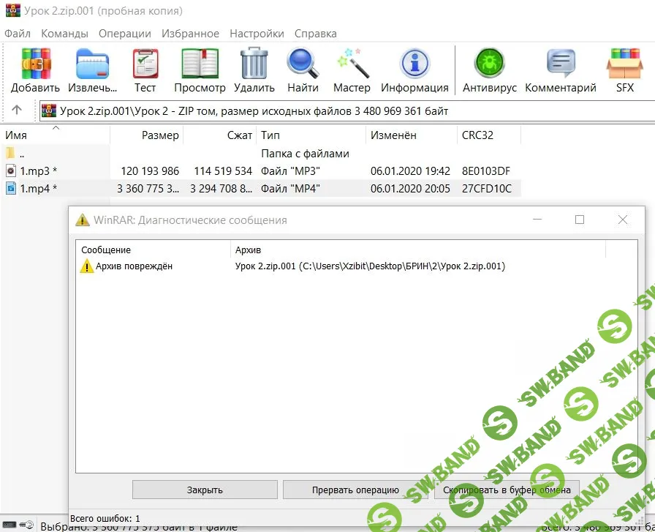Launch the Мастер (Wizard) tool
This screenshot has height=532, width=655.
pyautogui.click(x=352, y=70)
